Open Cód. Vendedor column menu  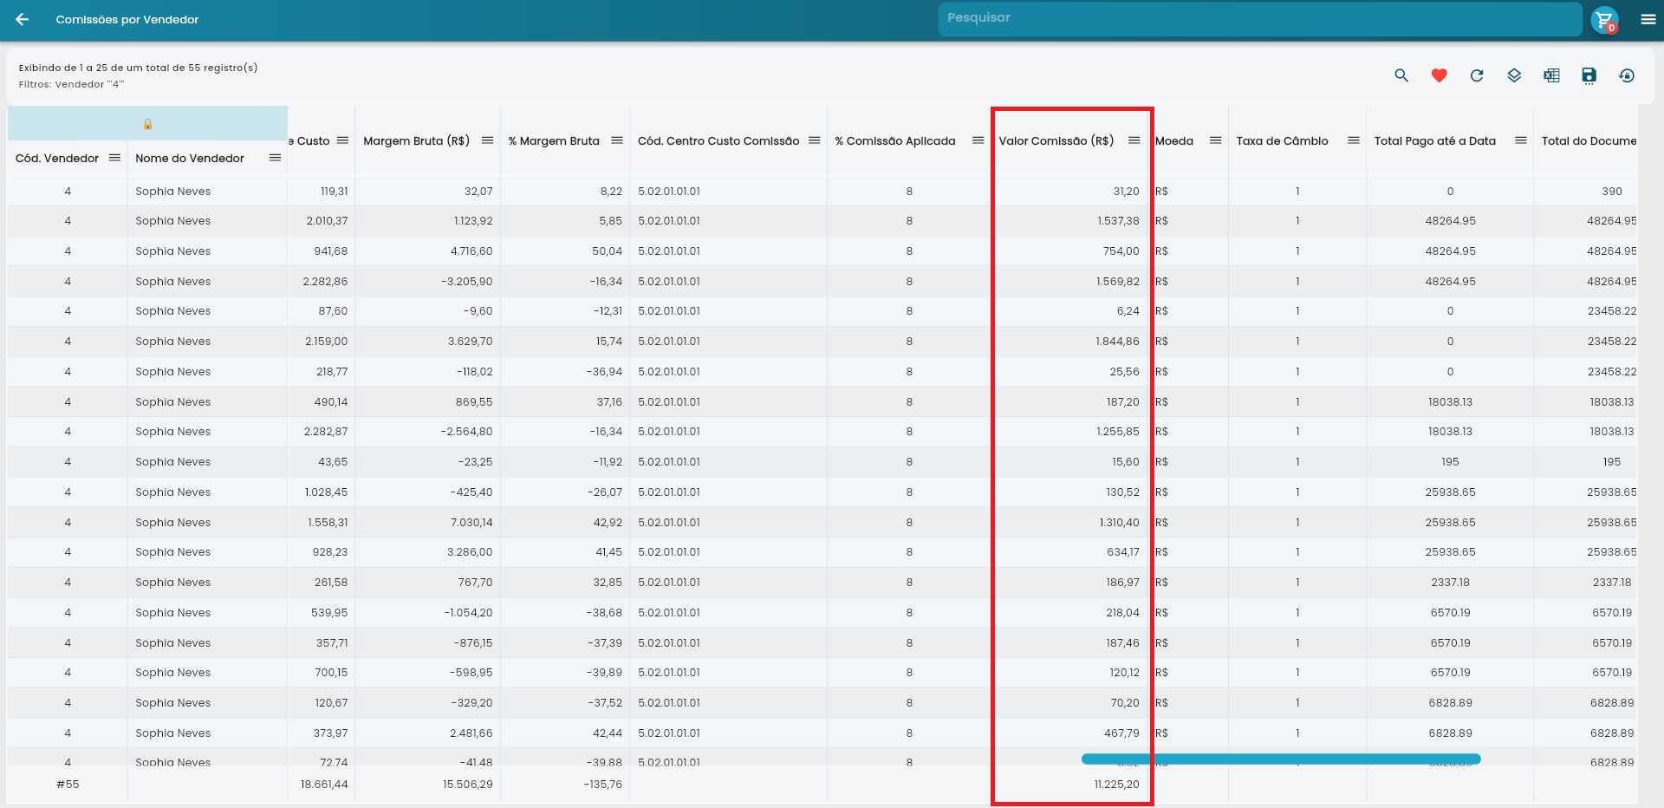(114, 158)
